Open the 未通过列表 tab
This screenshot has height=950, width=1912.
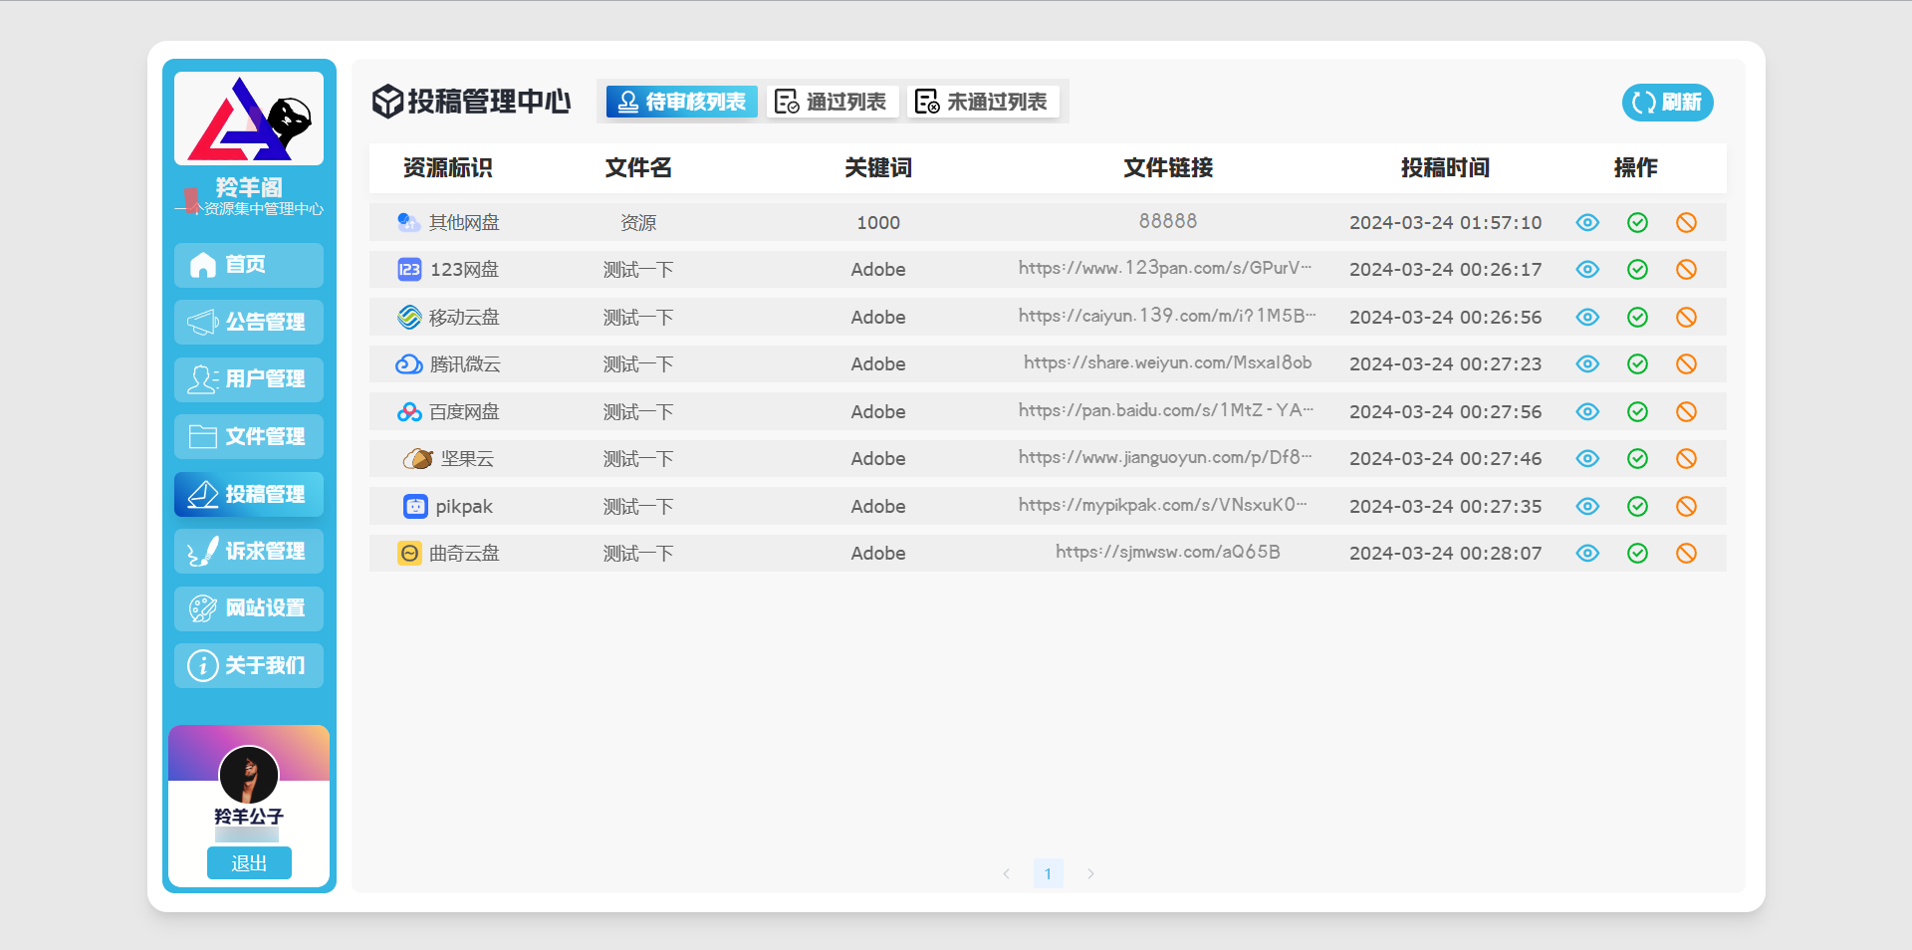pos(984,101)
